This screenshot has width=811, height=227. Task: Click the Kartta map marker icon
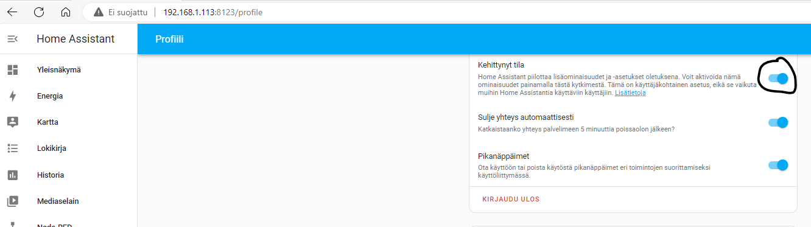click(x=12, y=122)
